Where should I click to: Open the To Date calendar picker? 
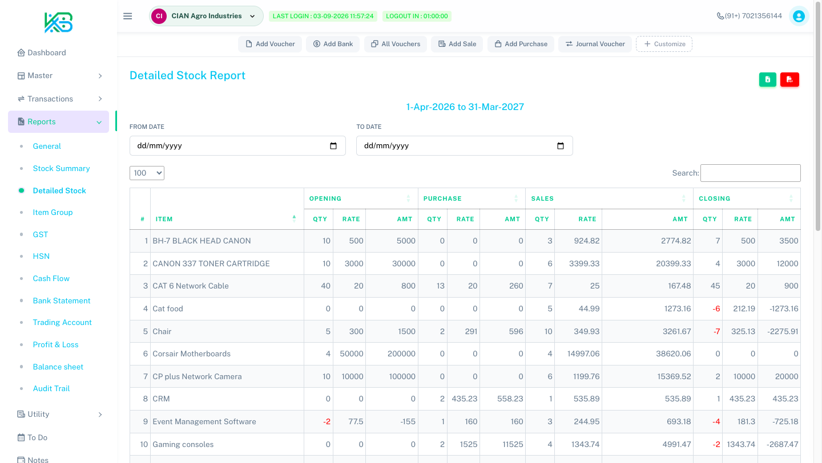coord(561,145)
